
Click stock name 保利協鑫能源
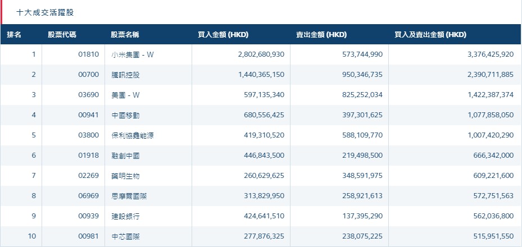coord(132,135)
